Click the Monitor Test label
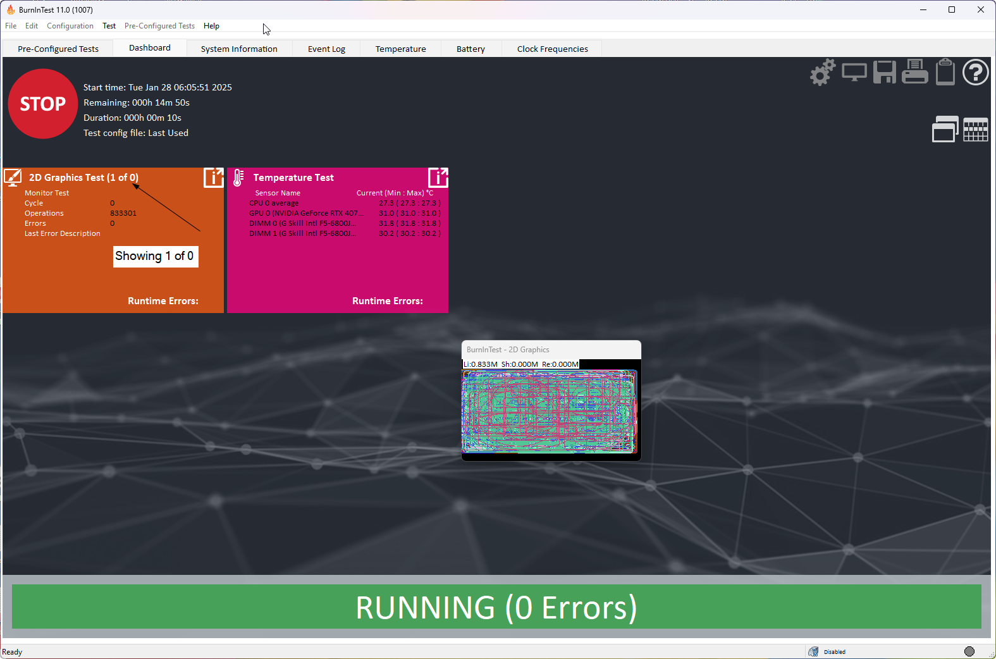Viewport: 996px width, 659px height. (x=47, y=193)
